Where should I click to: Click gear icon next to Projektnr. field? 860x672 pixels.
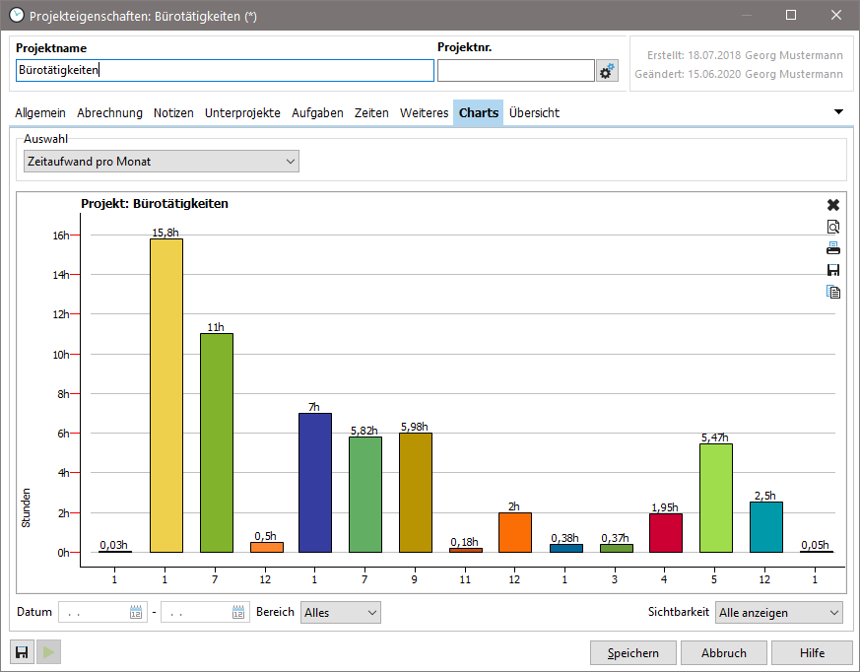[608, 71]
